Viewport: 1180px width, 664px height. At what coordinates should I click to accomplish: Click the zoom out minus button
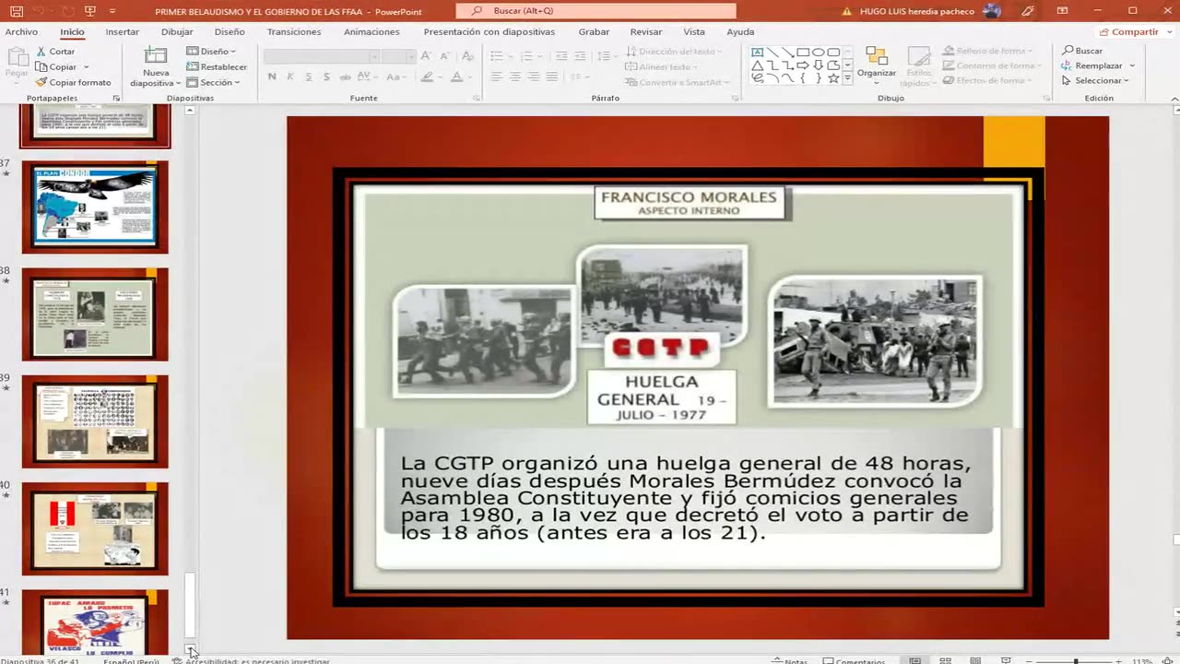pos(1030,660)
